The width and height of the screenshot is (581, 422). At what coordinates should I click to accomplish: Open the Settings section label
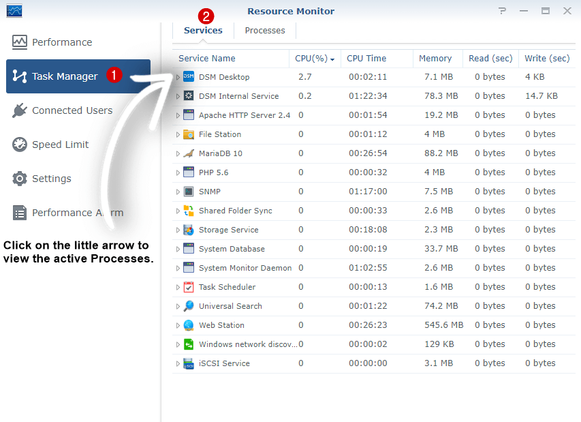[52, 179]
